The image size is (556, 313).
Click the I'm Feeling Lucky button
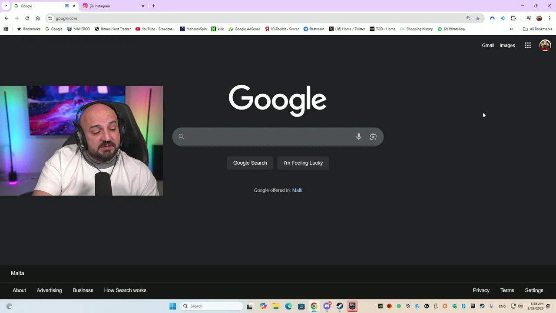(303, 163)
